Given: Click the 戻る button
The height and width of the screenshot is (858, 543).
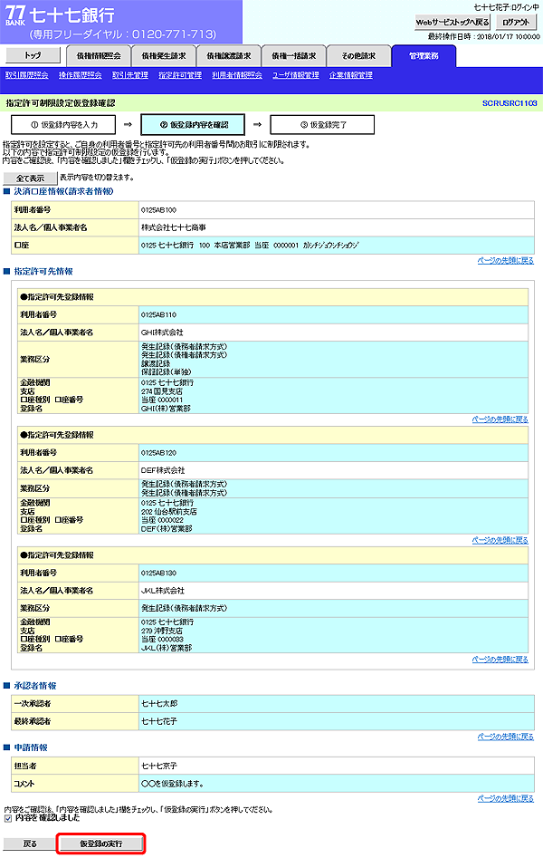Looking at the screenshot, I should tap(30, 844).
